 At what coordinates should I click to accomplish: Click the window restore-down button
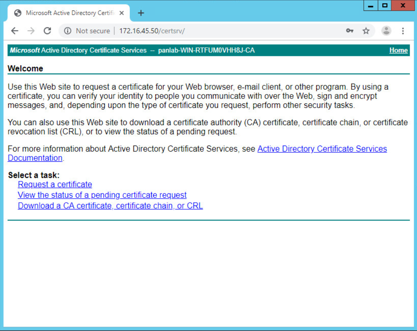click(x=384, y=6)
